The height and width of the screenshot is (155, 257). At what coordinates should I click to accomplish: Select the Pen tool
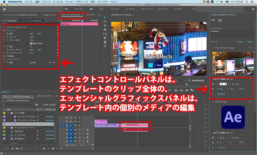(x=105, y=38)
